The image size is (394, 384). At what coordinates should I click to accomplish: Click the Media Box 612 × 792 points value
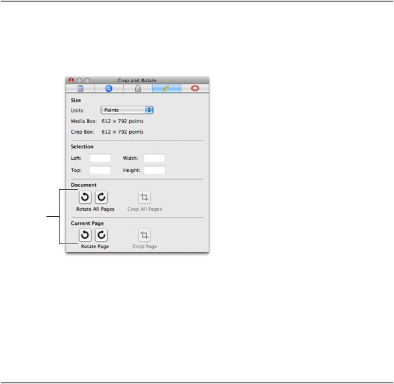pyautogui.click(x=122, y=121)
